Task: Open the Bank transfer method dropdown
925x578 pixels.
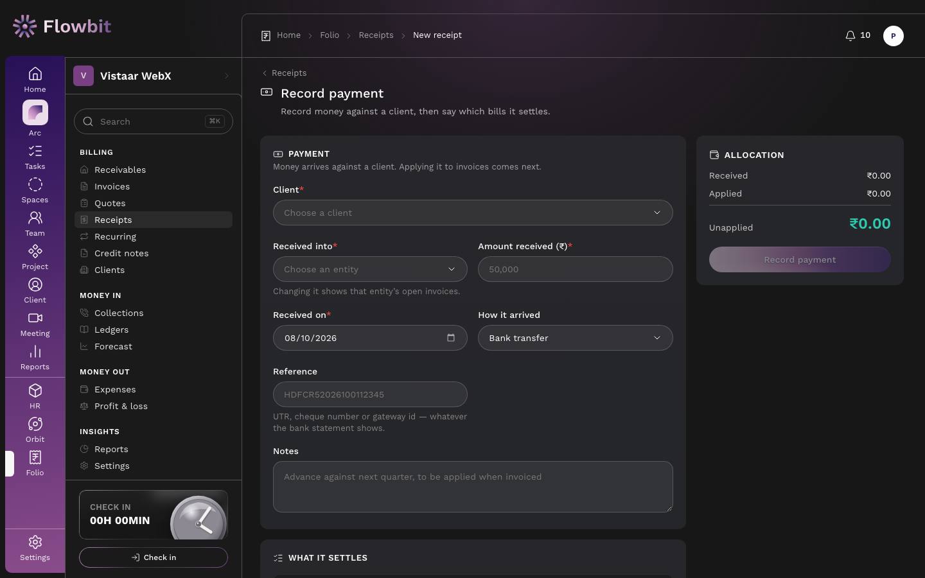Action: pyautogui.click(x=576, y=338)
